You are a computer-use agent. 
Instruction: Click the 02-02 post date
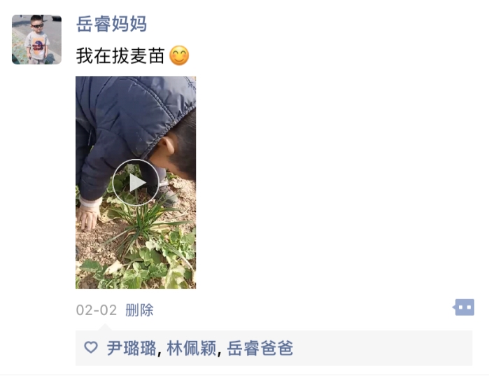pos(97,310)
